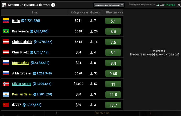
Task: Select the 17.7 odds for d7777
Action: point(113,105)
